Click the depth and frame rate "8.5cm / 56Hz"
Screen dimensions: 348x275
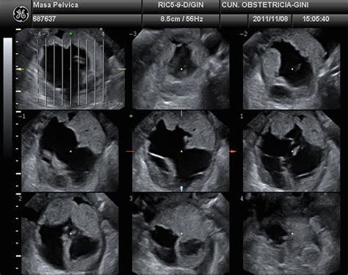point(181,19)
